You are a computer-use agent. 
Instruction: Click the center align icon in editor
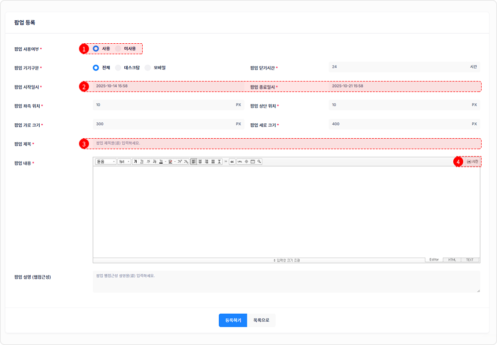pyautogui.click(x=200, y=162)
